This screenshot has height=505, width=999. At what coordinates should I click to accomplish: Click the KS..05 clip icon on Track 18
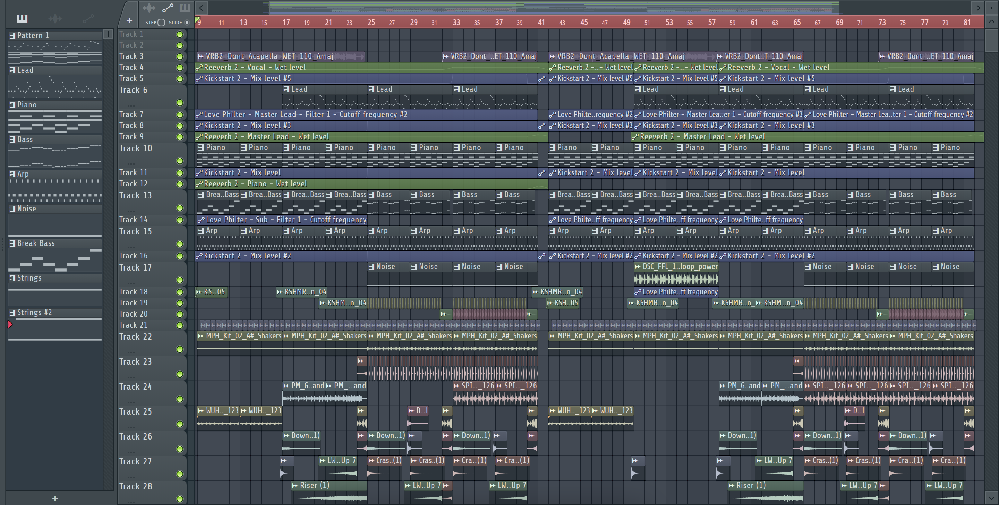click(199, 292)
